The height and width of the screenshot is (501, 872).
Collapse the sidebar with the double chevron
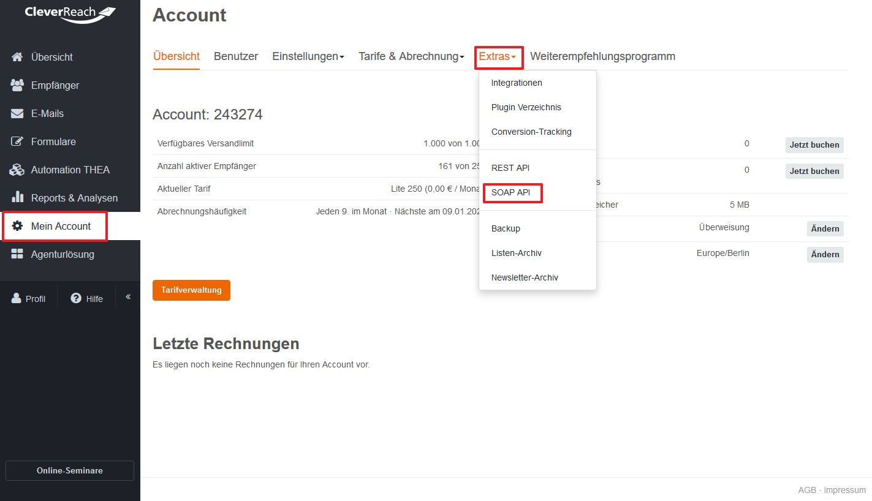pos(128,297)
